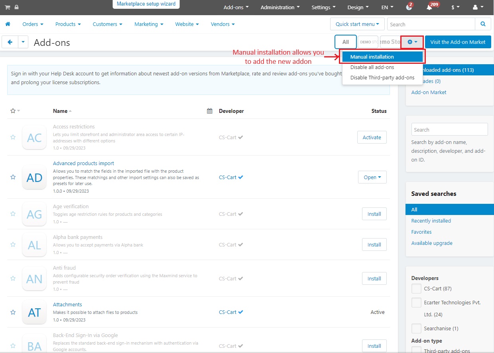The height and width of the screenshot is (353, 494).
Task: Mark Age verification as favorite star
Action: pyautogui.click(x=13, y=214)
